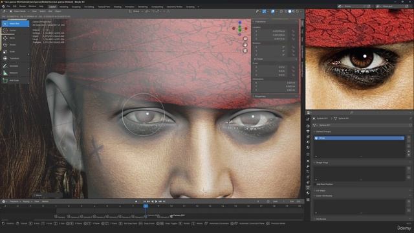The image size is (414, 233).
Task: Toggle auto keying record dot
Action: click(x=136, y=201)
